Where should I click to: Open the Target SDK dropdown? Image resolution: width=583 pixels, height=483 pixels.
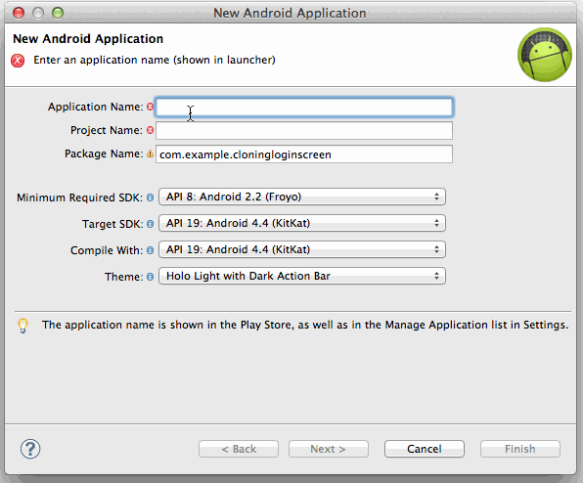click(302, 223)
